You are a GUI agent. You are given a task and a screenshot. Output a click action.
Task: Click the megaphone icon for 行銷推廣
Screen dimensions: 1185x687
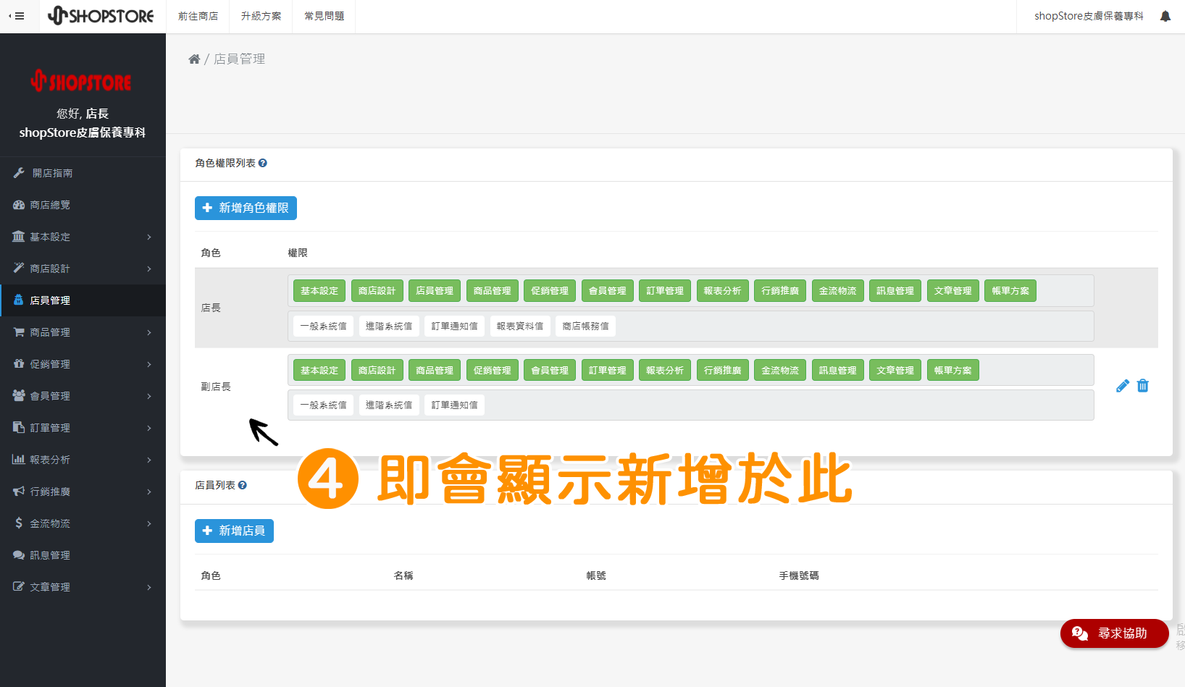click(x=19, y=492)
